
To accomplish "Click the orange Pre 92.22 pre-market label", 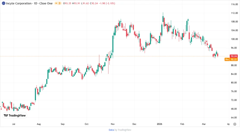I will click(x=231, y=60).
